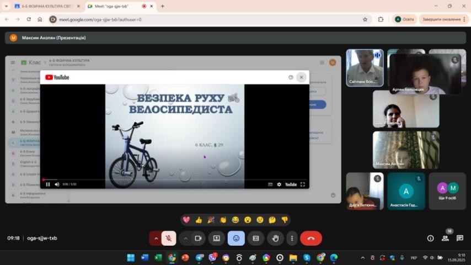Click the Максим Акопян participant video tile
Viewport: 471px width, 265px height.
coord(405,150)
